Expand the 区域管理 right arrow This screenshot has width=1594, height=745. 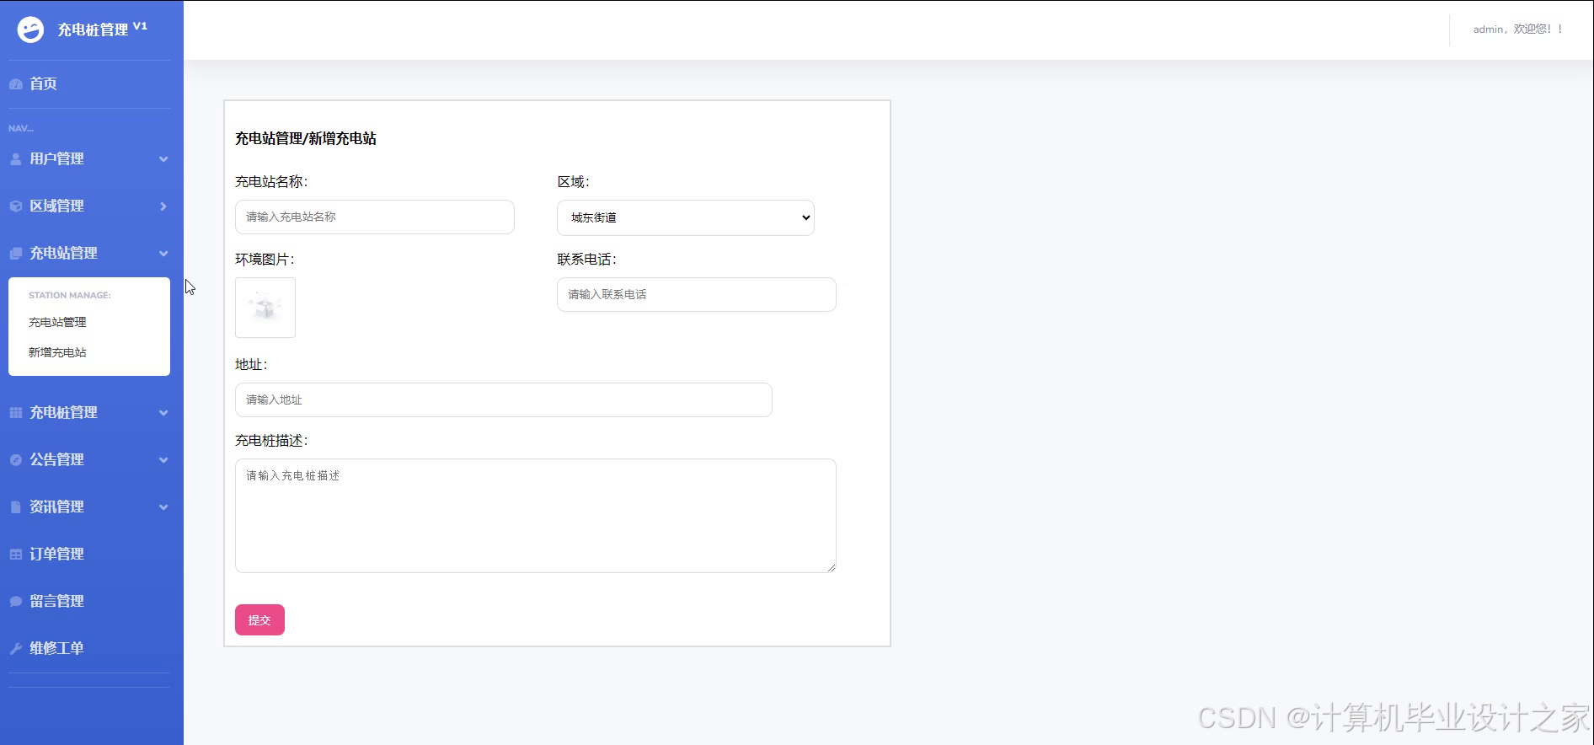(x=163, y=206)
